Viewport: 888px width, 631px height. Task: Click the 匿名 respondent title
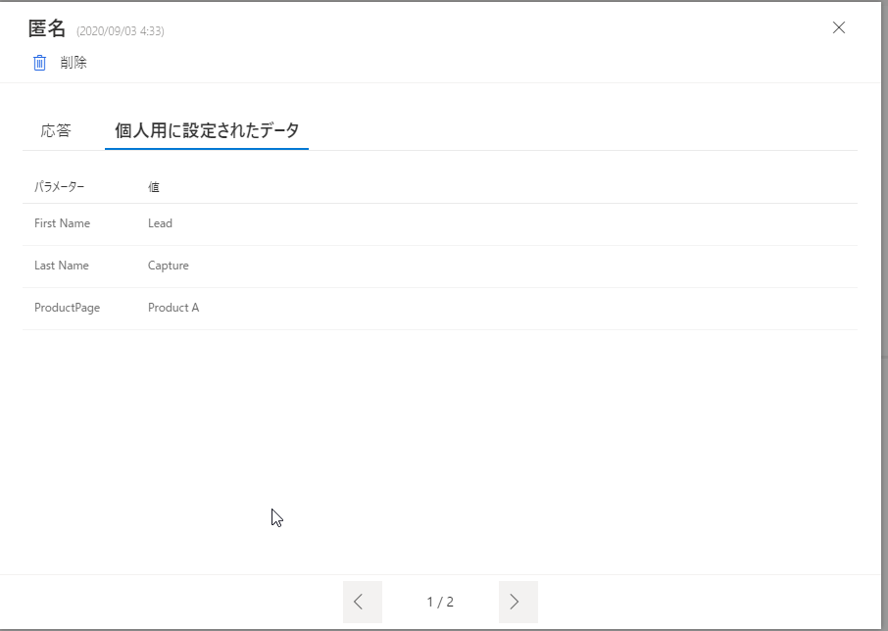[47, 27]
